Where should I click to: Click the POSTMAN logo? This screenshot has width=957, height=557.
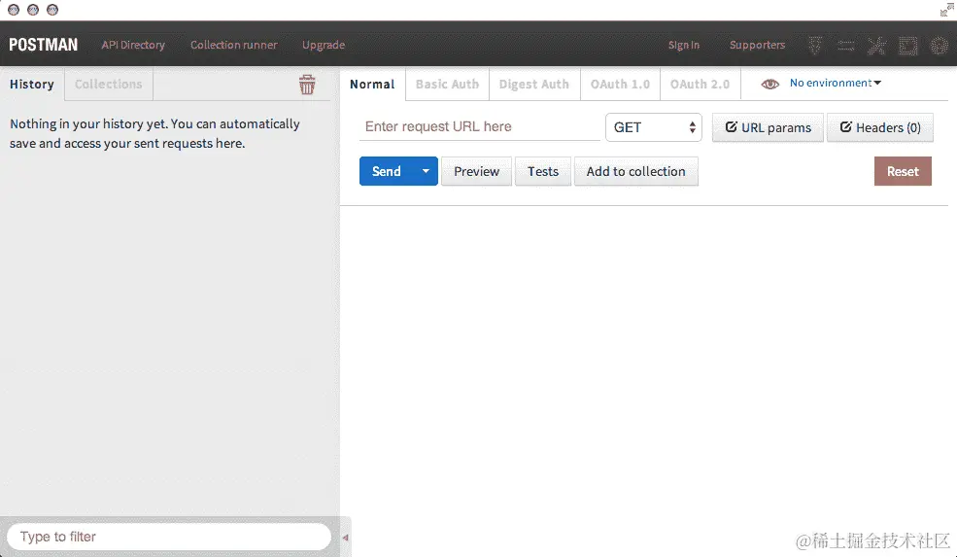(44, 45)
